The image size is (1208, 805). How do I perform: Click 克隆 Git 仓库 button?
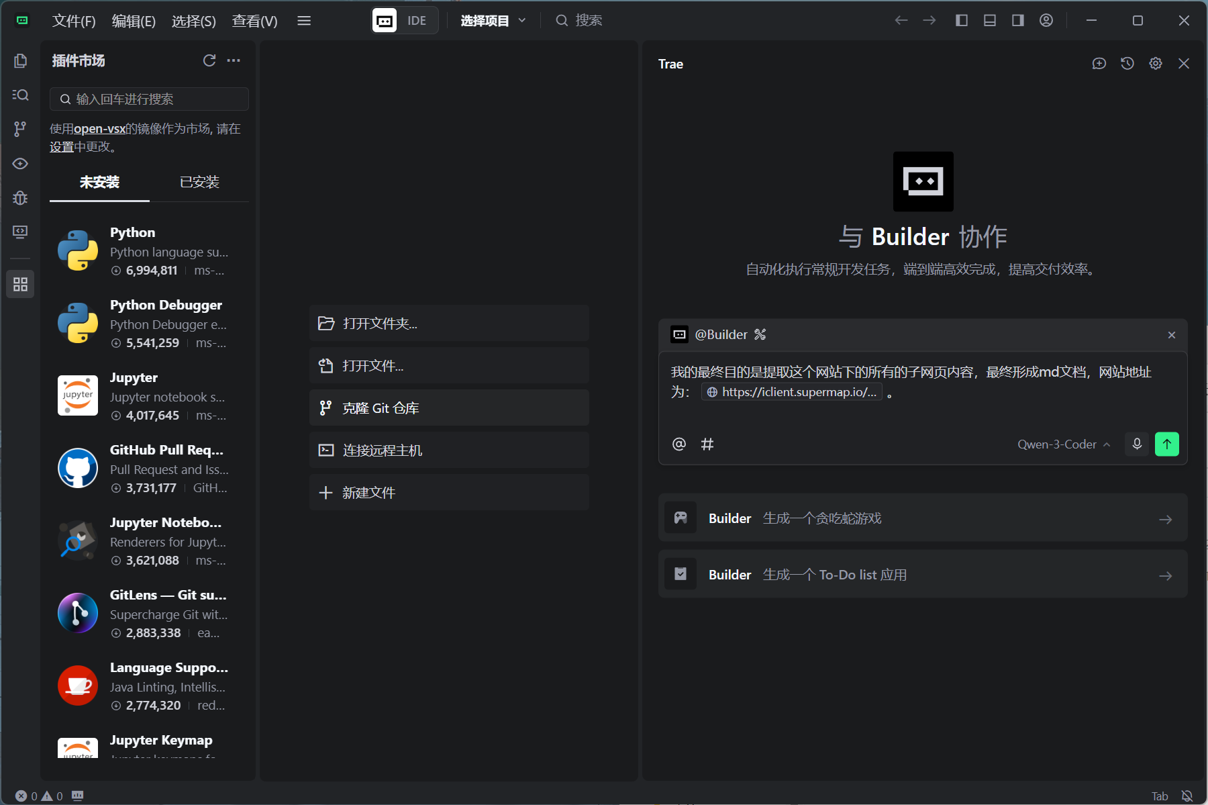coord(449,408)
